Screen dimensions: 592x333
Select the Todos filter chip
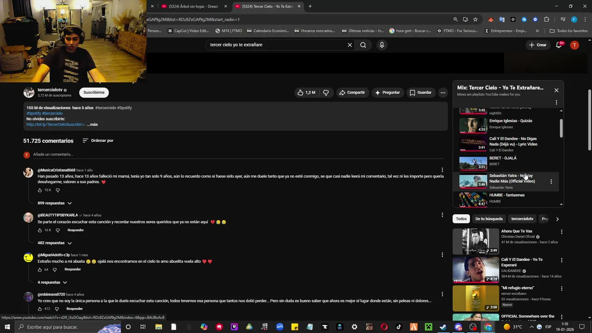[x=461, y=219]
